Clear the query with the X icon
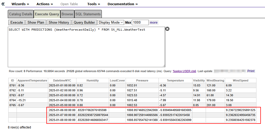 click(167, 29)
